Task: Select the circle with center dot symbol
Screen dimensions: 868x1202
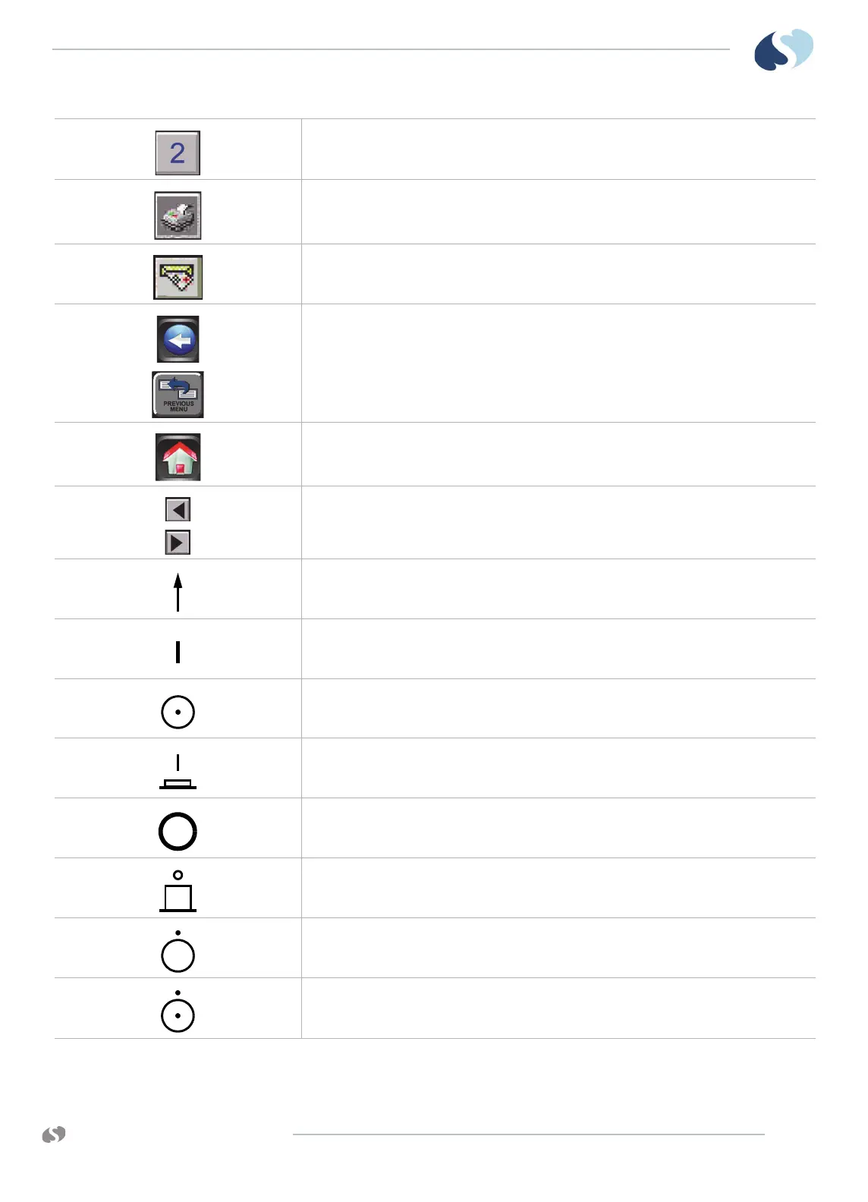Action: click(178, 712)
